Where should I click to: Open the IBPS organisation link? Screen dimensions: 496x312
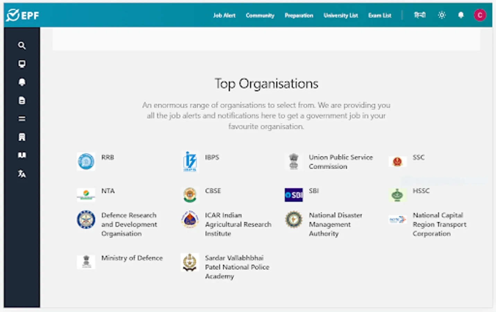tap(212, 157)
